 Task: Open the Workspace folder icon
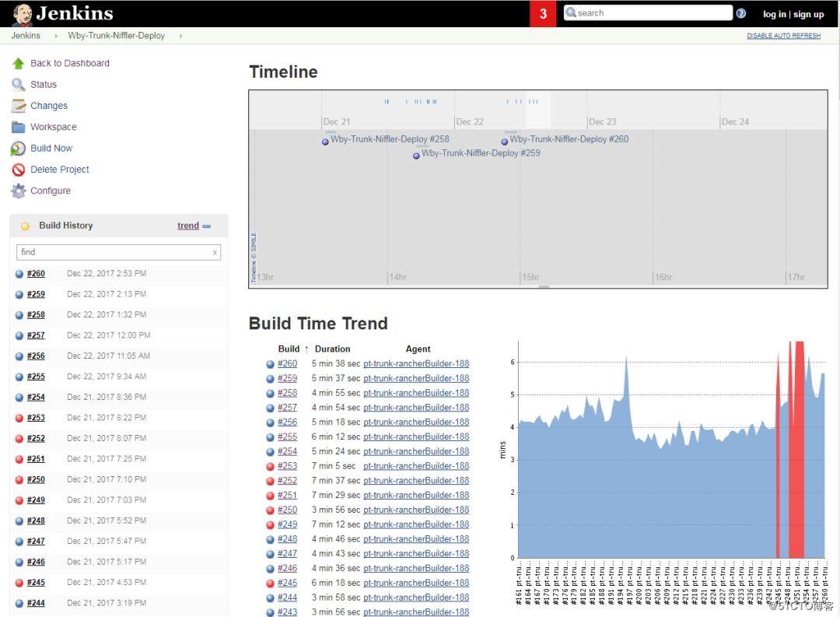[x=18, y=127]
